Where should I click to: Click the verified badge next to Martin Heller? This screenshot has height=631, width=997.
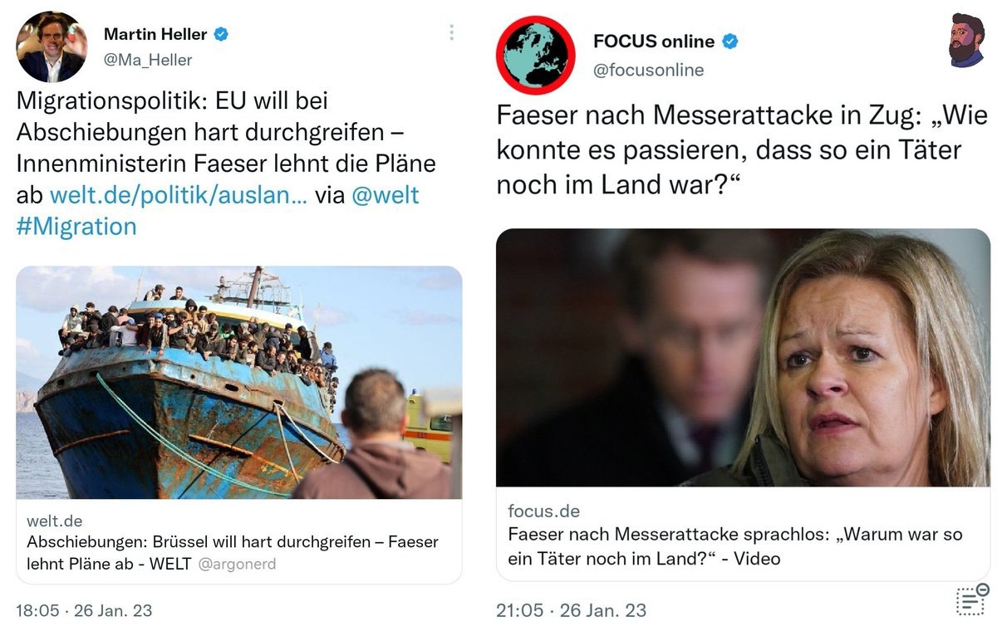click(221, 34)
